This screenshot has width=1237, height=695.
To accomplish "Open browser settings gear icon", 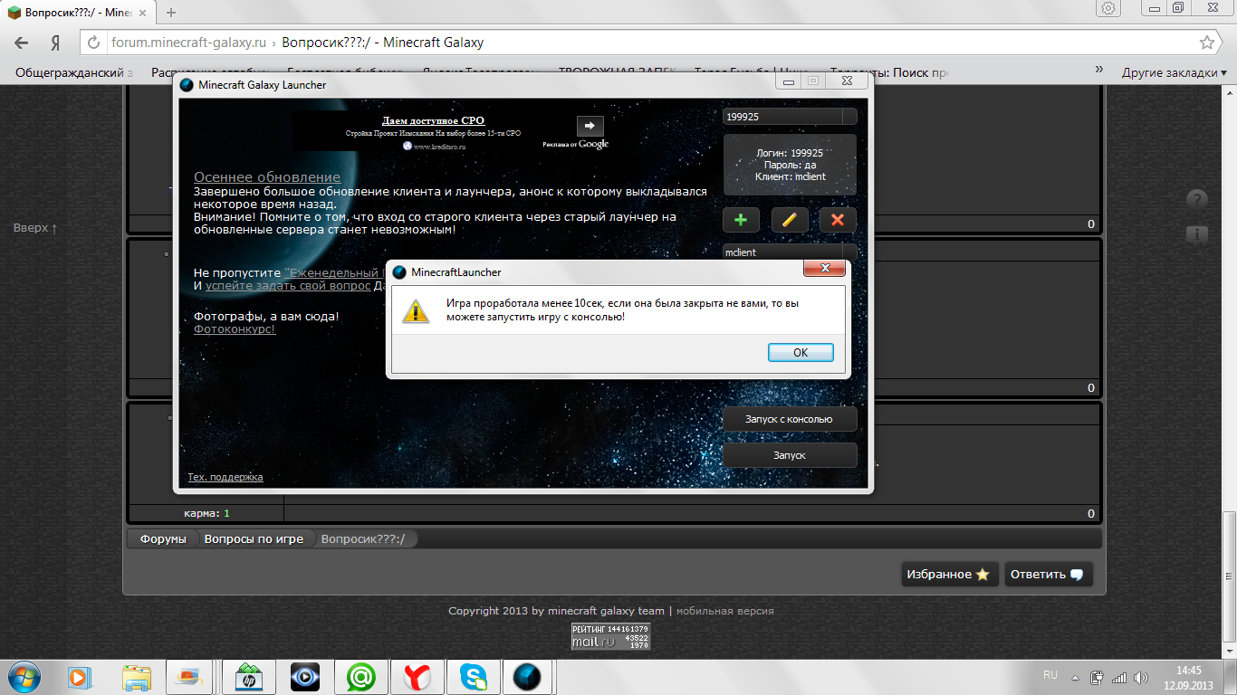I will (x=1108, y=8).
